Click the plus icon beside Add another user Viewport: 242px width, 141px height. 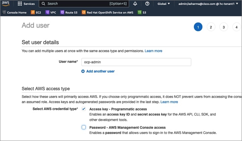click(83, 71)
